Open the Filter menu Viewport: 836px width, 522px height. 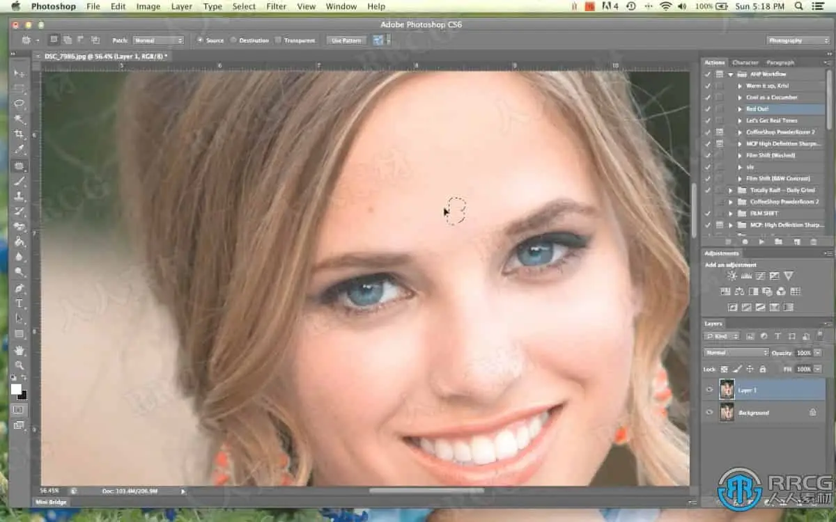point(276,6)
